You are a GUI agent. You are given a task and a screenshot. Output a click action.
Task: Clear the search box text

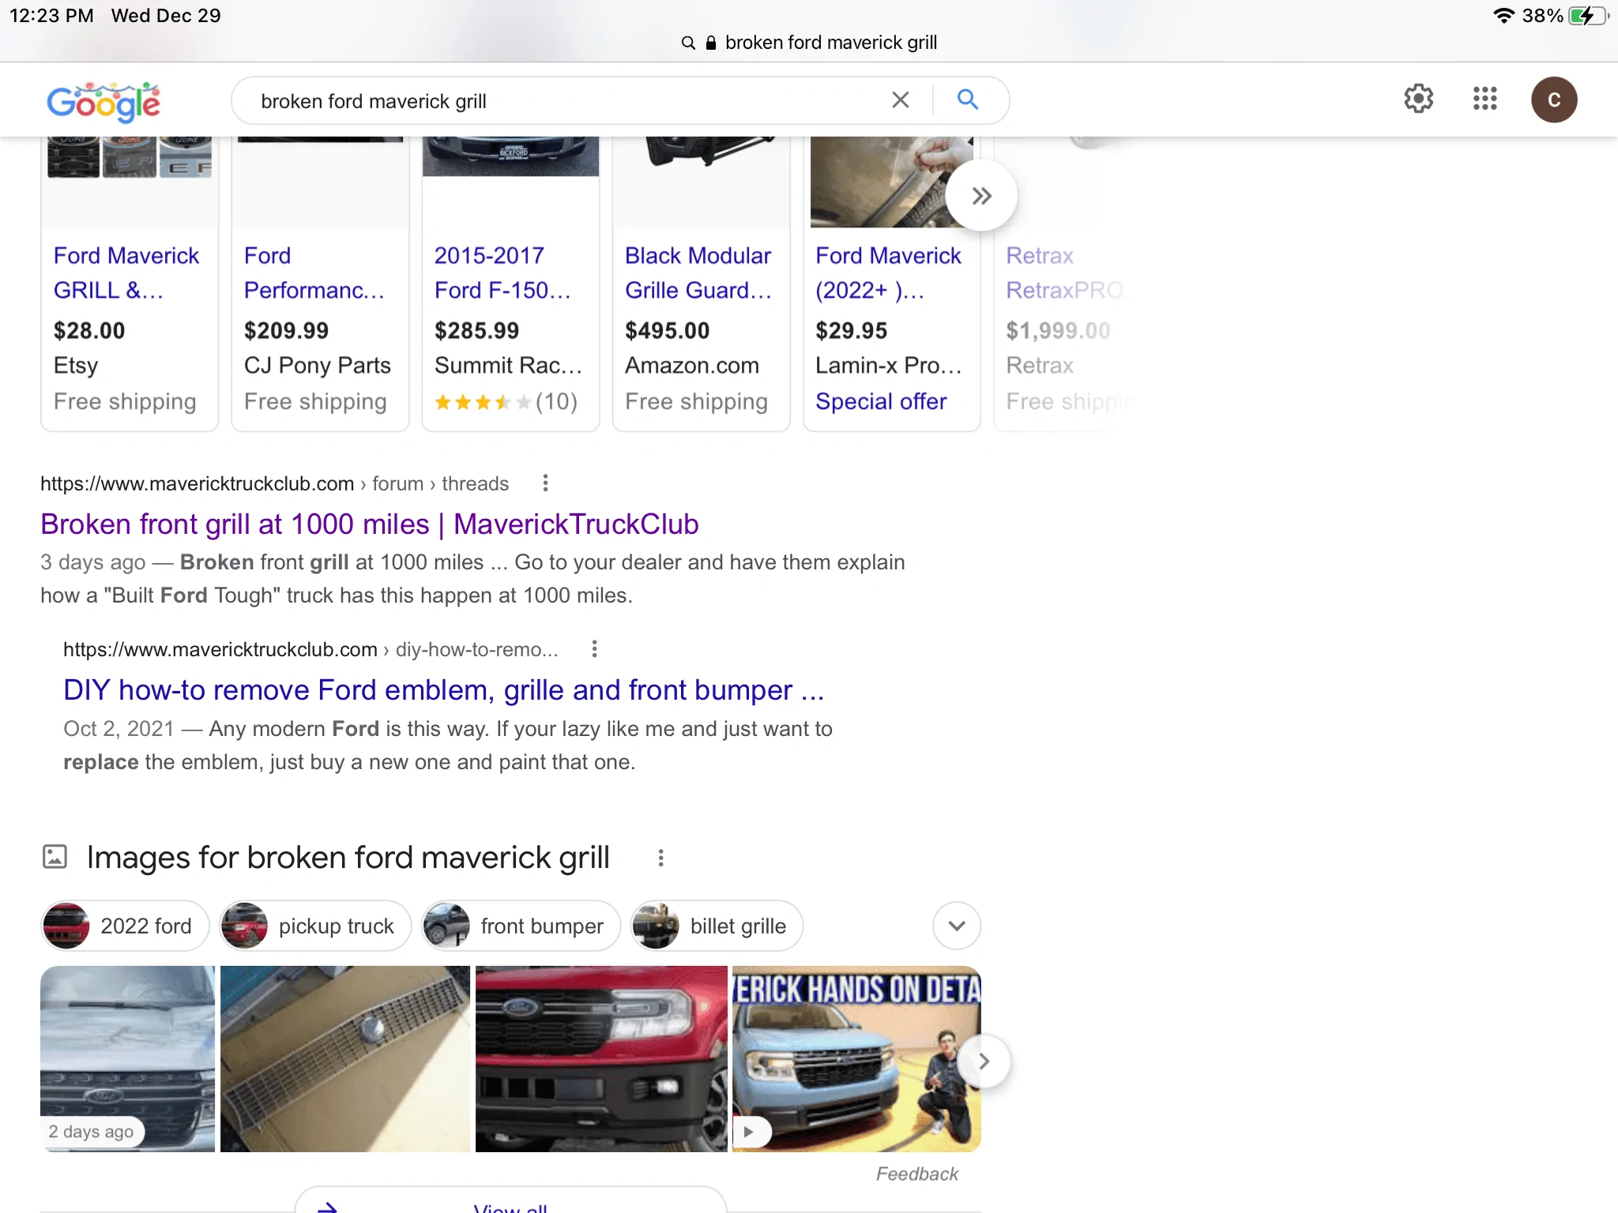900,100
